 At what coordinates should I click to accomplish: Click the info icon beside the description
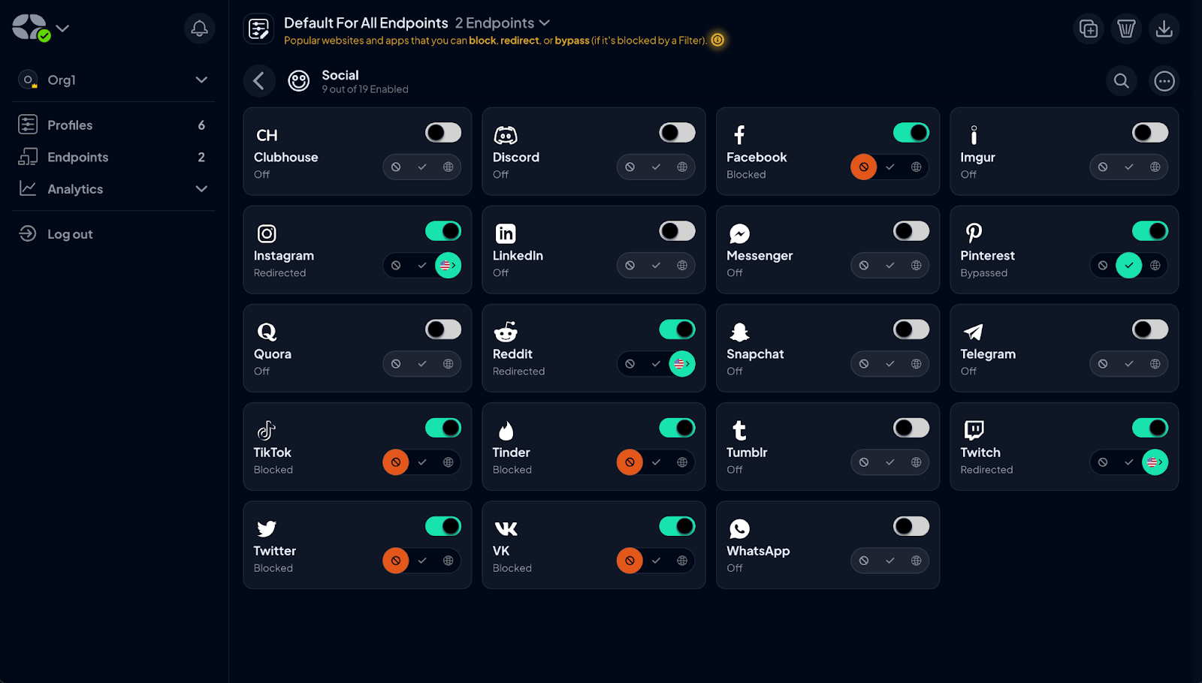pyautogui.click(x=717, y=40)
